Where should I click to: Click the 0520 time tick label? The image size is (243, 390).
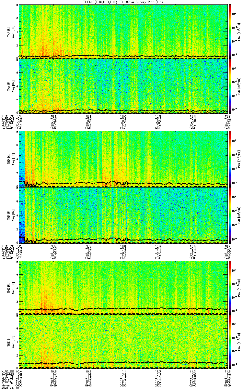(158, 385)
